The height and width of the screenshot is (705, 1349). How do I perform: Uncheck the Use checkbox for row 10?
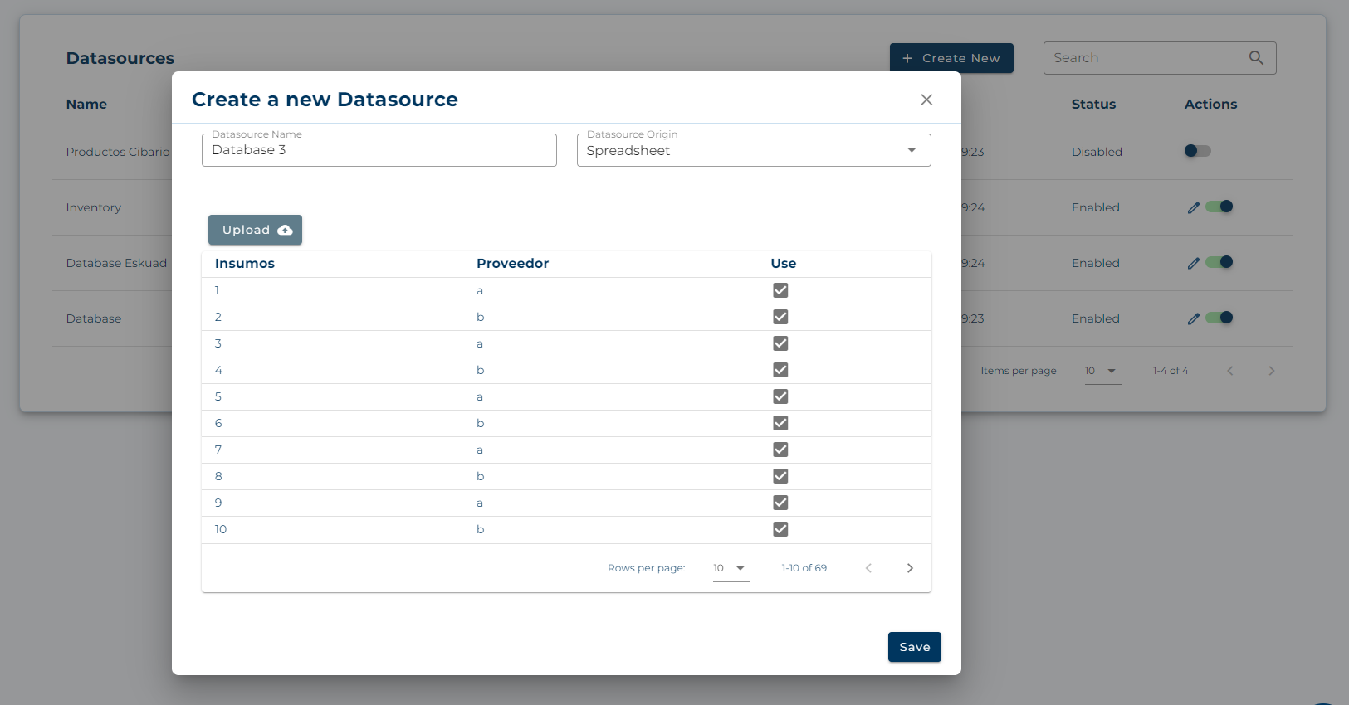780,529
